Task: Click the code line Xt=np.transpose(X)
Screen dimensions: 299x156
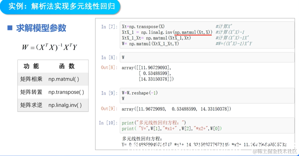Action: click(143, 27)
